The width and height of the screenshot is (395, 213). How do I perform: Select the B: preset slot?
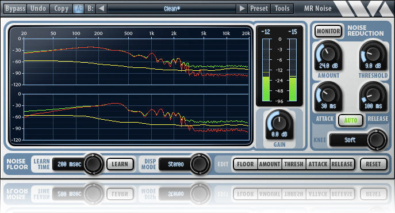pos(90,9)
